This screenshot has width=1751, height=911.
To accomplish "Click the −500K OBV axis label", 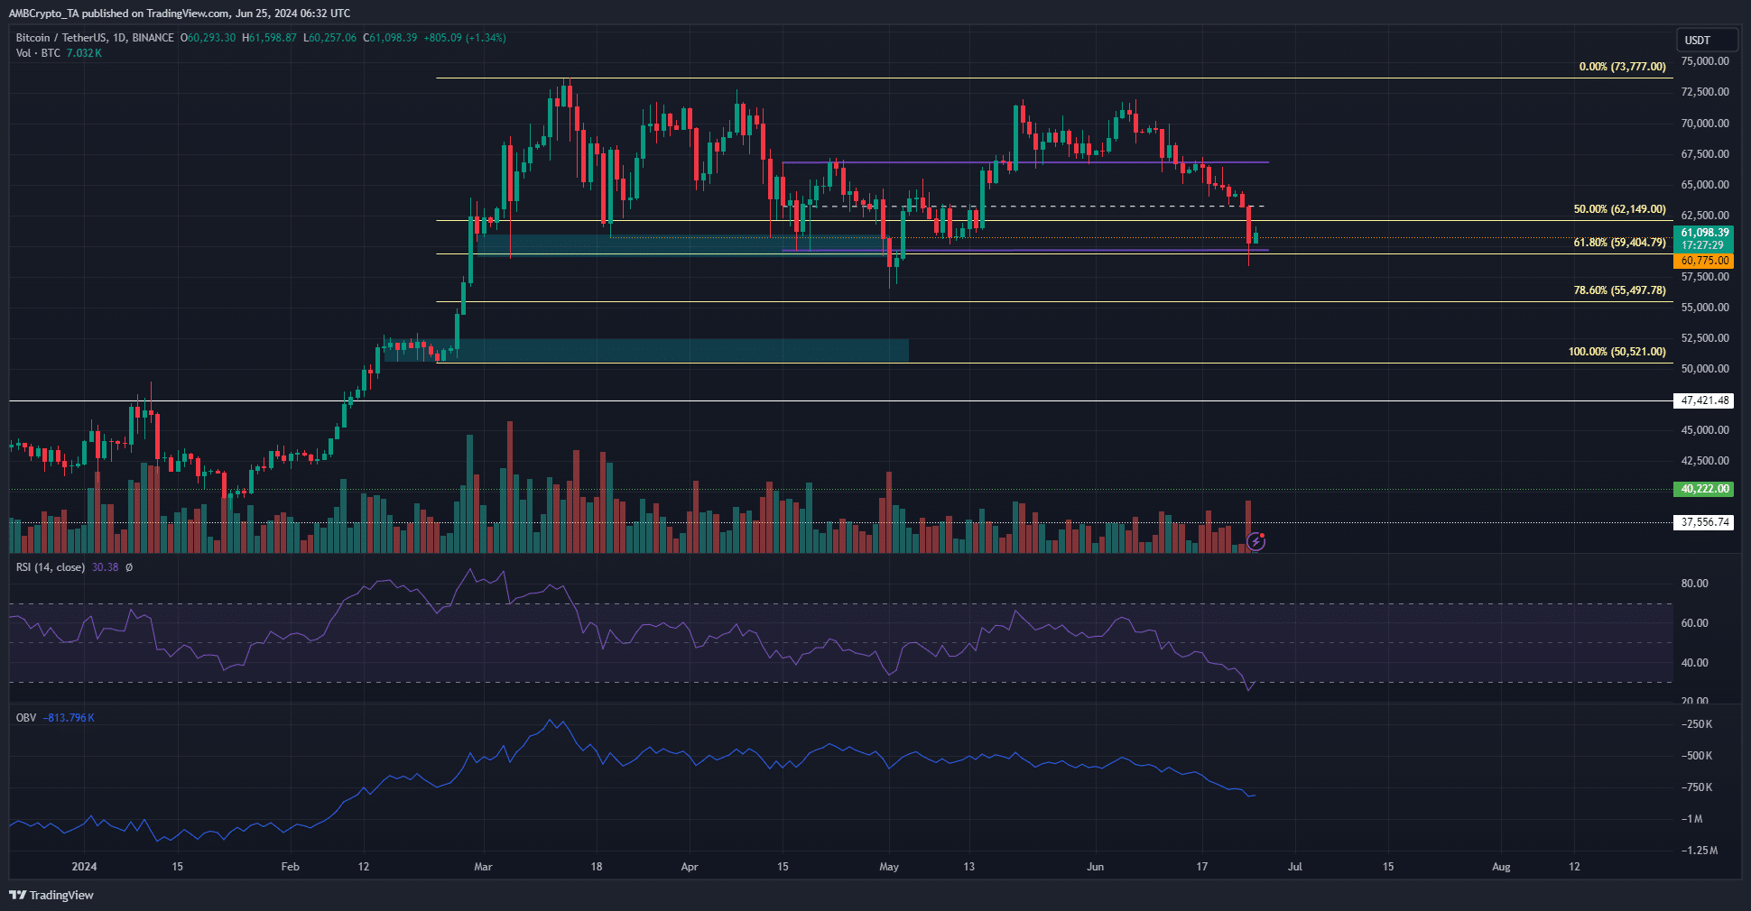I will [1697, 756].
